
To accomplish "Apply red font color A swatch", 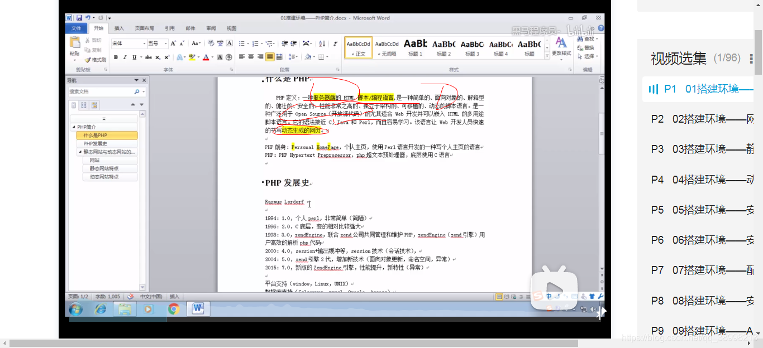I will point(206,57).
